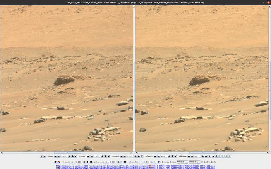
Task: Click the bold plus button for zoom
Action: [x=73, y=156]
